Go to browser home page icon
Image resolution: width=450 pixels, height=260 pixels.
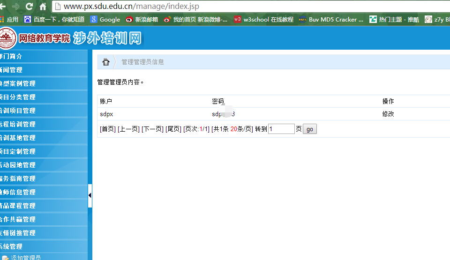point(43,6)
